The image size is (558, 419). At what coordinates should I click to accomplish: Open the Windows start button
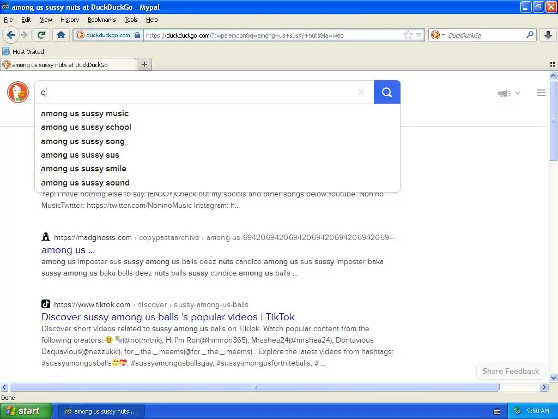coord(26,411)
